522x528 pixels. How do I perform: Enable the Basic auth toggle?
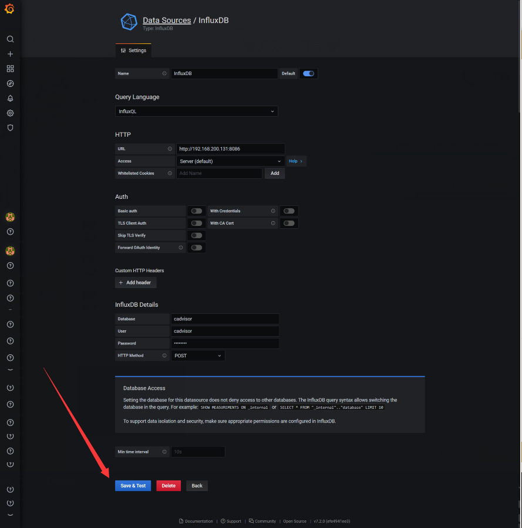196,211
